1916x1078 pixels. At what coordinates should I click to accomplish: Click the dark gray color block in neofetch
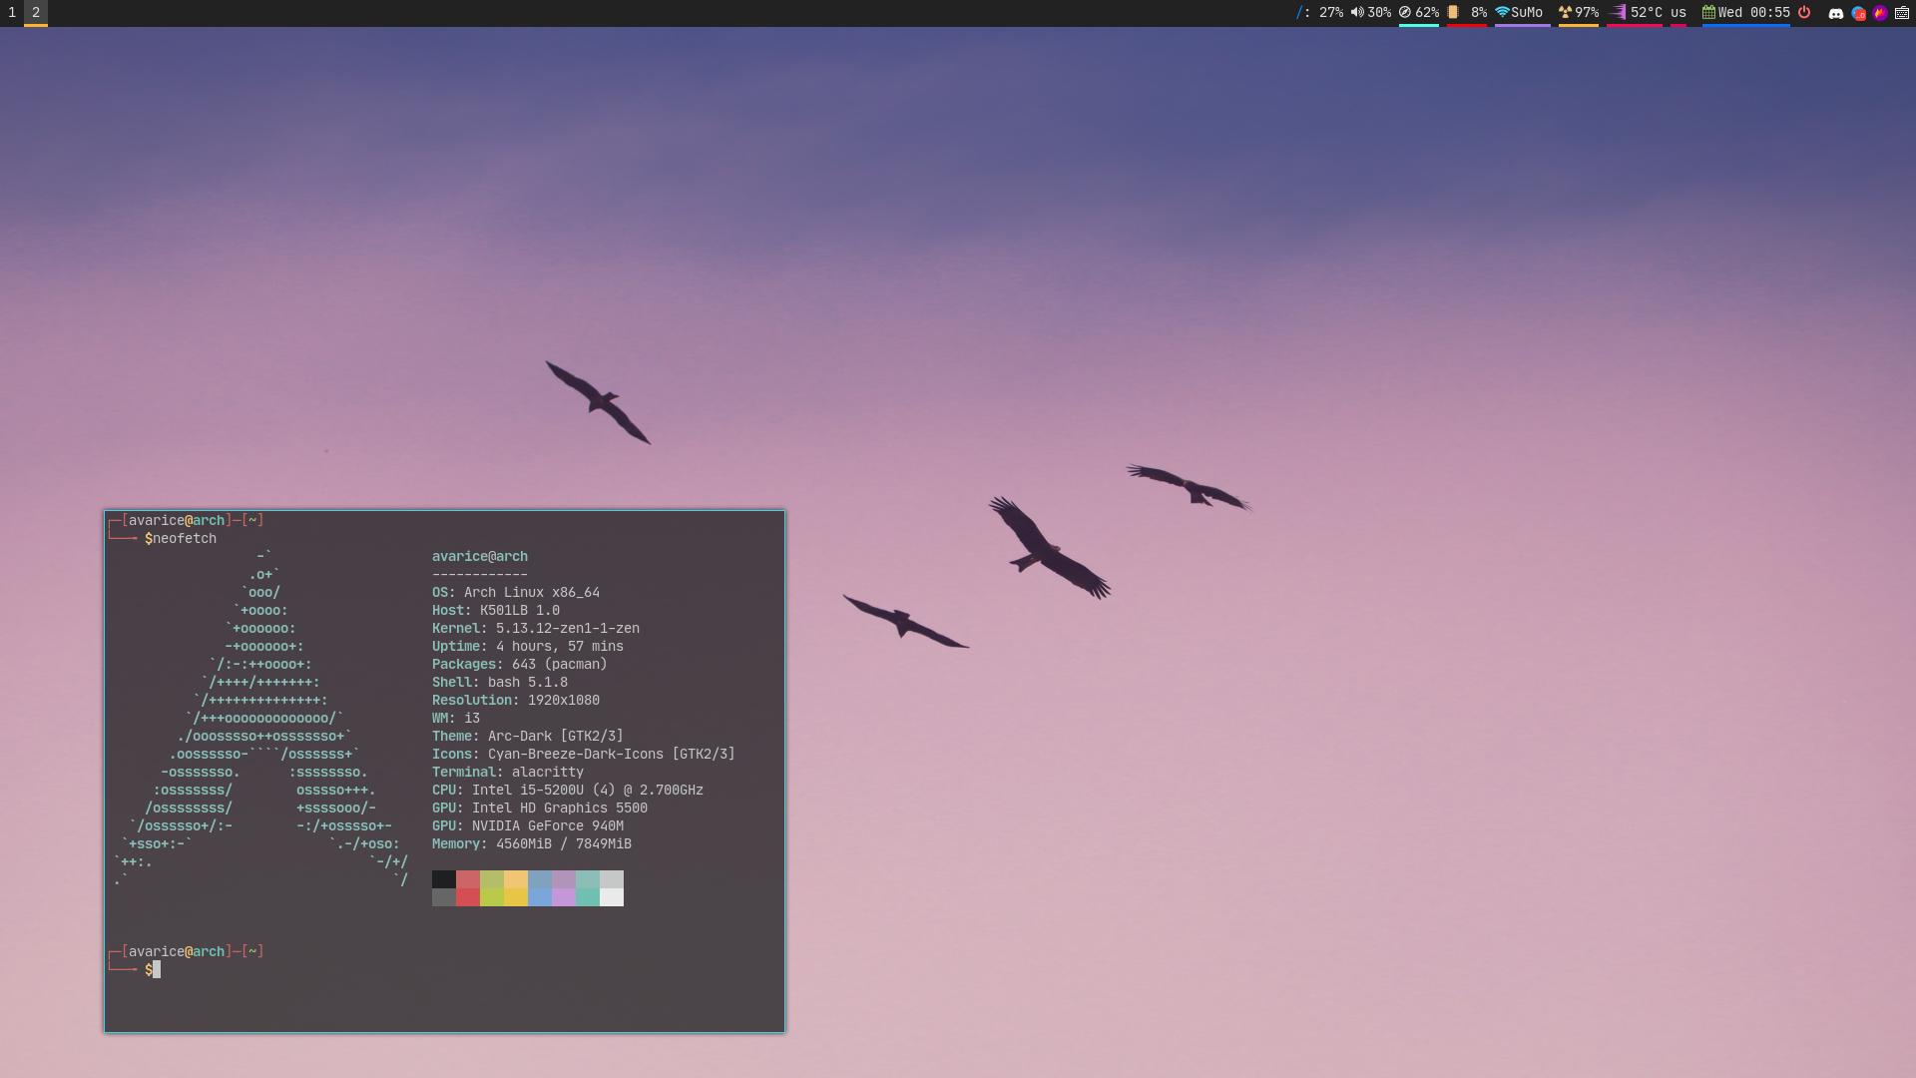pyautogui.click(x=444, y=897)
